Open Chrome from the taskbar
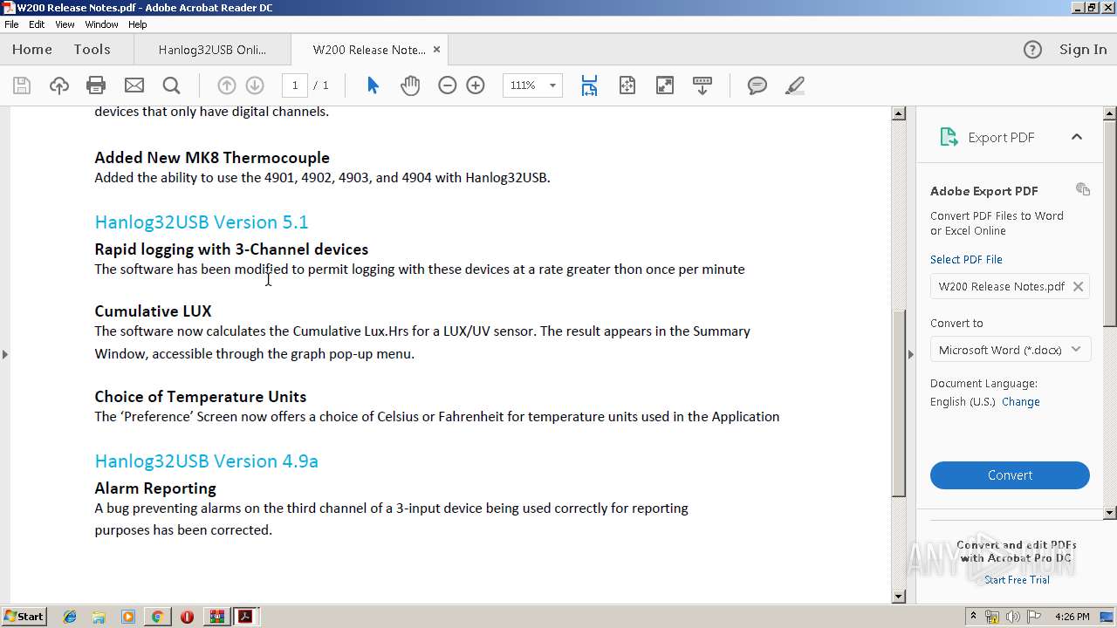 point(157,617)
